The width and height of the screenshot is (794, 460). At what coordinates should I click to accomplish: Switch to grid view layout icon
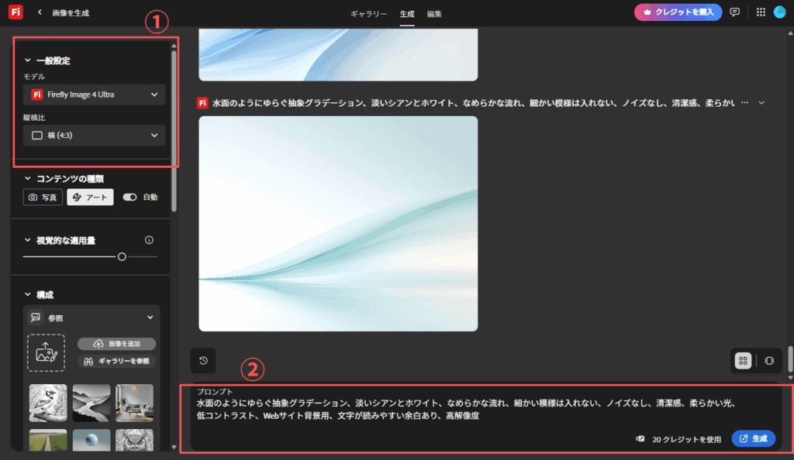tap(743, 361)
